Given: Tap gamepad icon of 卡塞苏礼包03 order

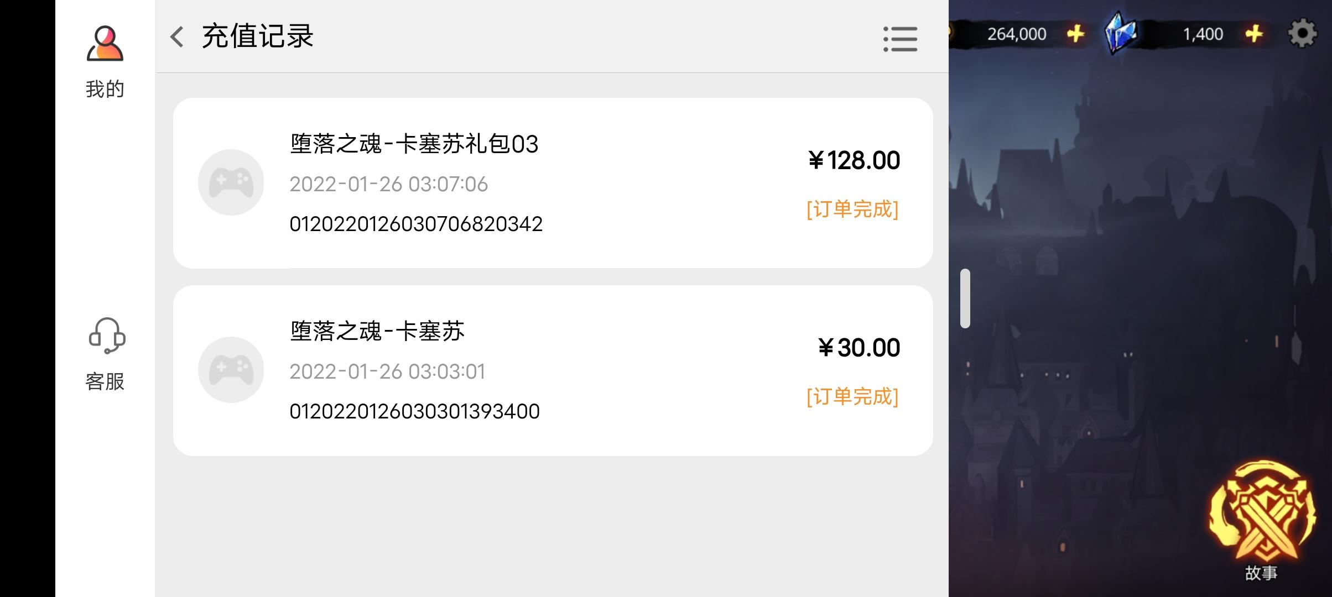Looking at the screenshot, I should pyautogui.click(x=231, y=182).
